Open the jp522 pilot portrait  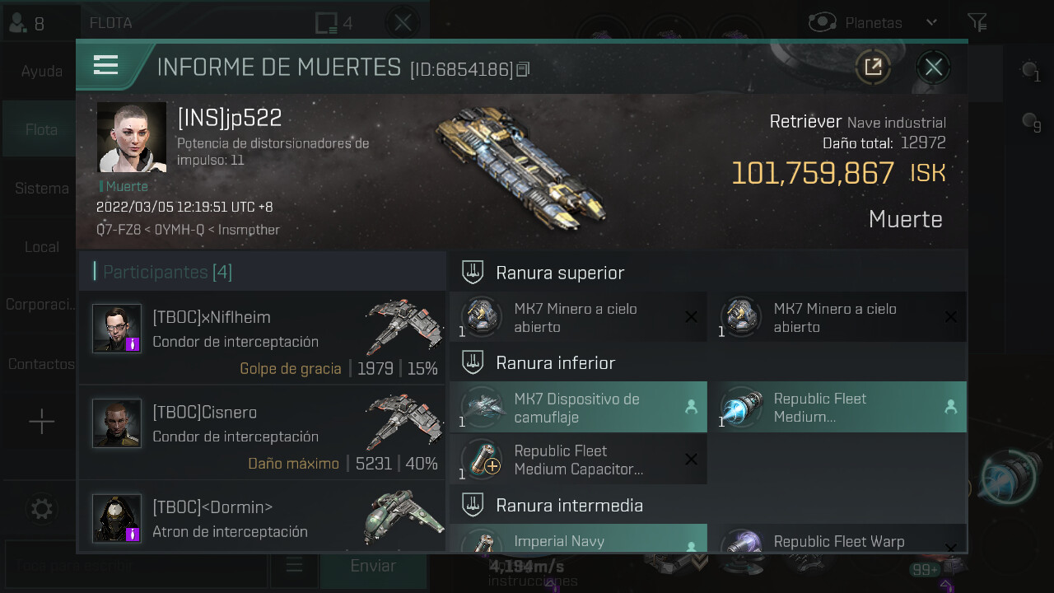point(132,137)
